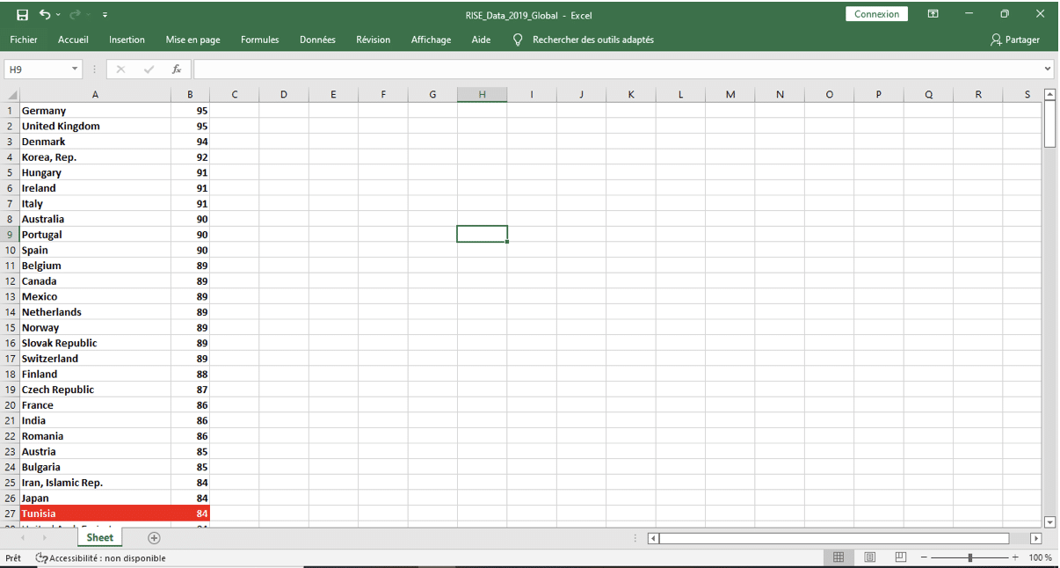
Task: Click the zoom slider handle
Action: (x=969, y=557)
